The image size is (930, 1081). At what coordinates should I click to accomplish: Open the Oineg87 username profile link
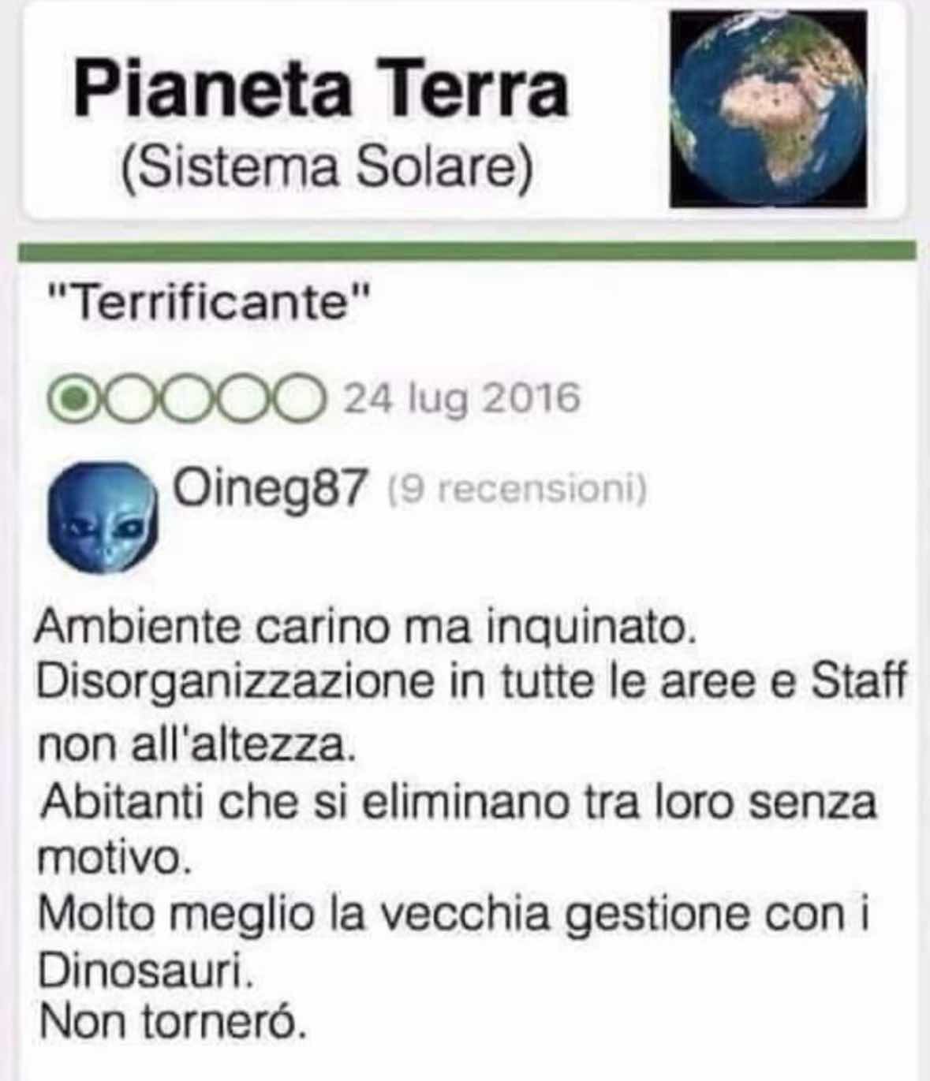(x=270, y=489)
